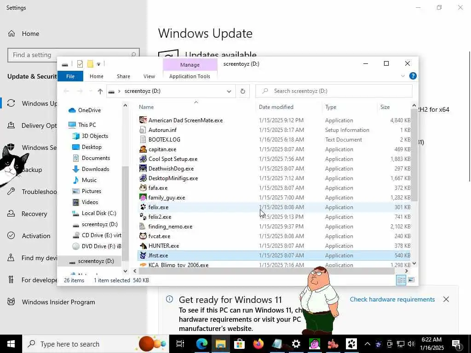Dismiss the Get ready for Windows 11 banner
The image size is (471, 353).
[446, 299]
